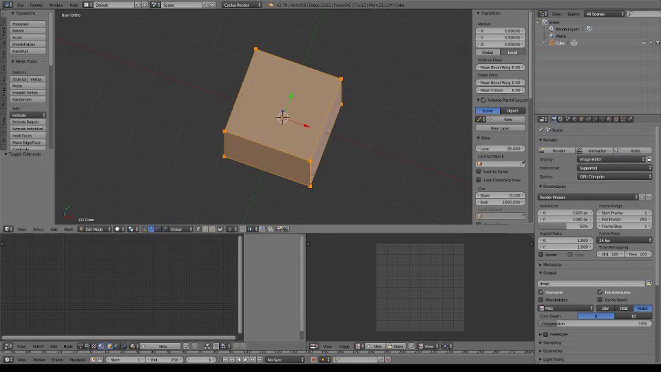Click the Lens value field

point(501,149)
